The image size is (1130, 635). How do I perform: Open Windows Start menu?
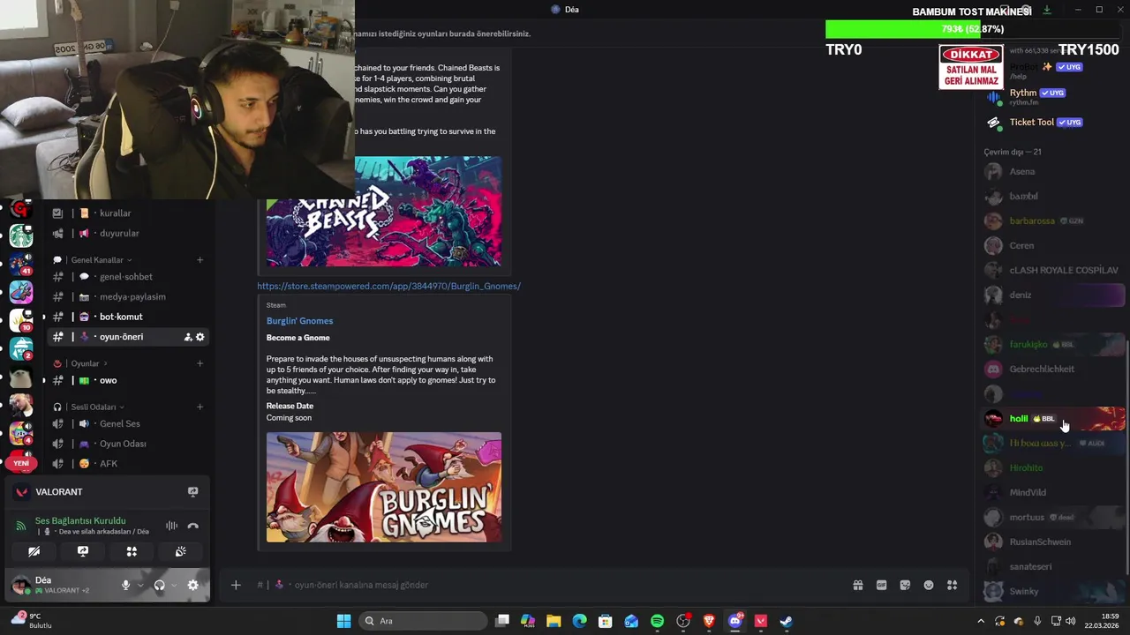pos(343,621)
